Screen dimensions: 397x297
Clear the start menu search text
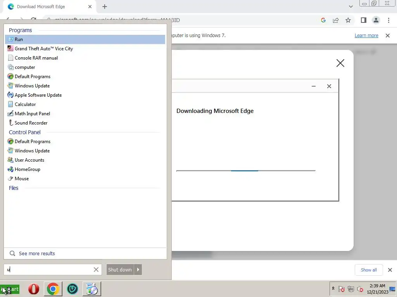(96, 270)
